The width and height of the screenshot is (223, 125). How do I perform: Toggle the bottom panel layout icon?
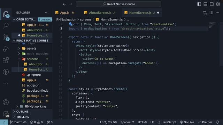pyautogui.click(x=205, y=4)
